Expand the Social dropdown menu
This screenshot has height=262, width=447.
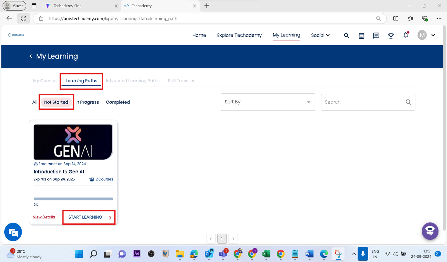[320, 35]
